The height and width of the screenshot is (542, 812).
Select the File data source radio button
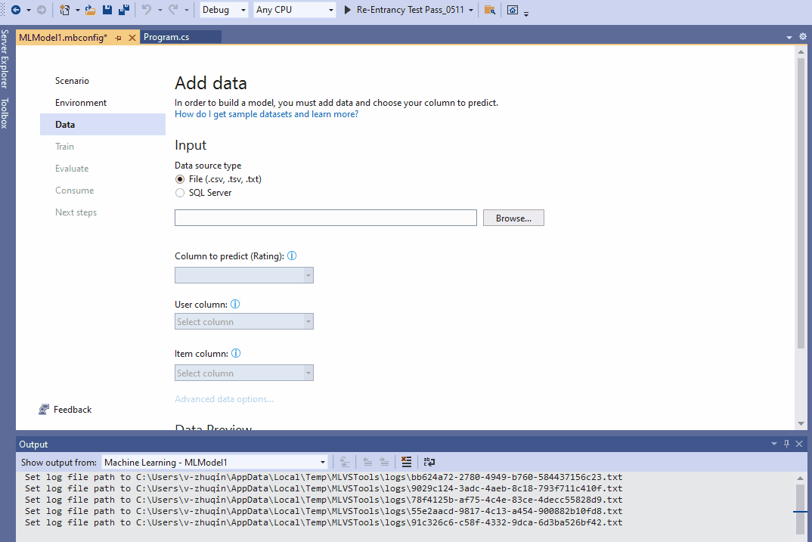[179, 179]
